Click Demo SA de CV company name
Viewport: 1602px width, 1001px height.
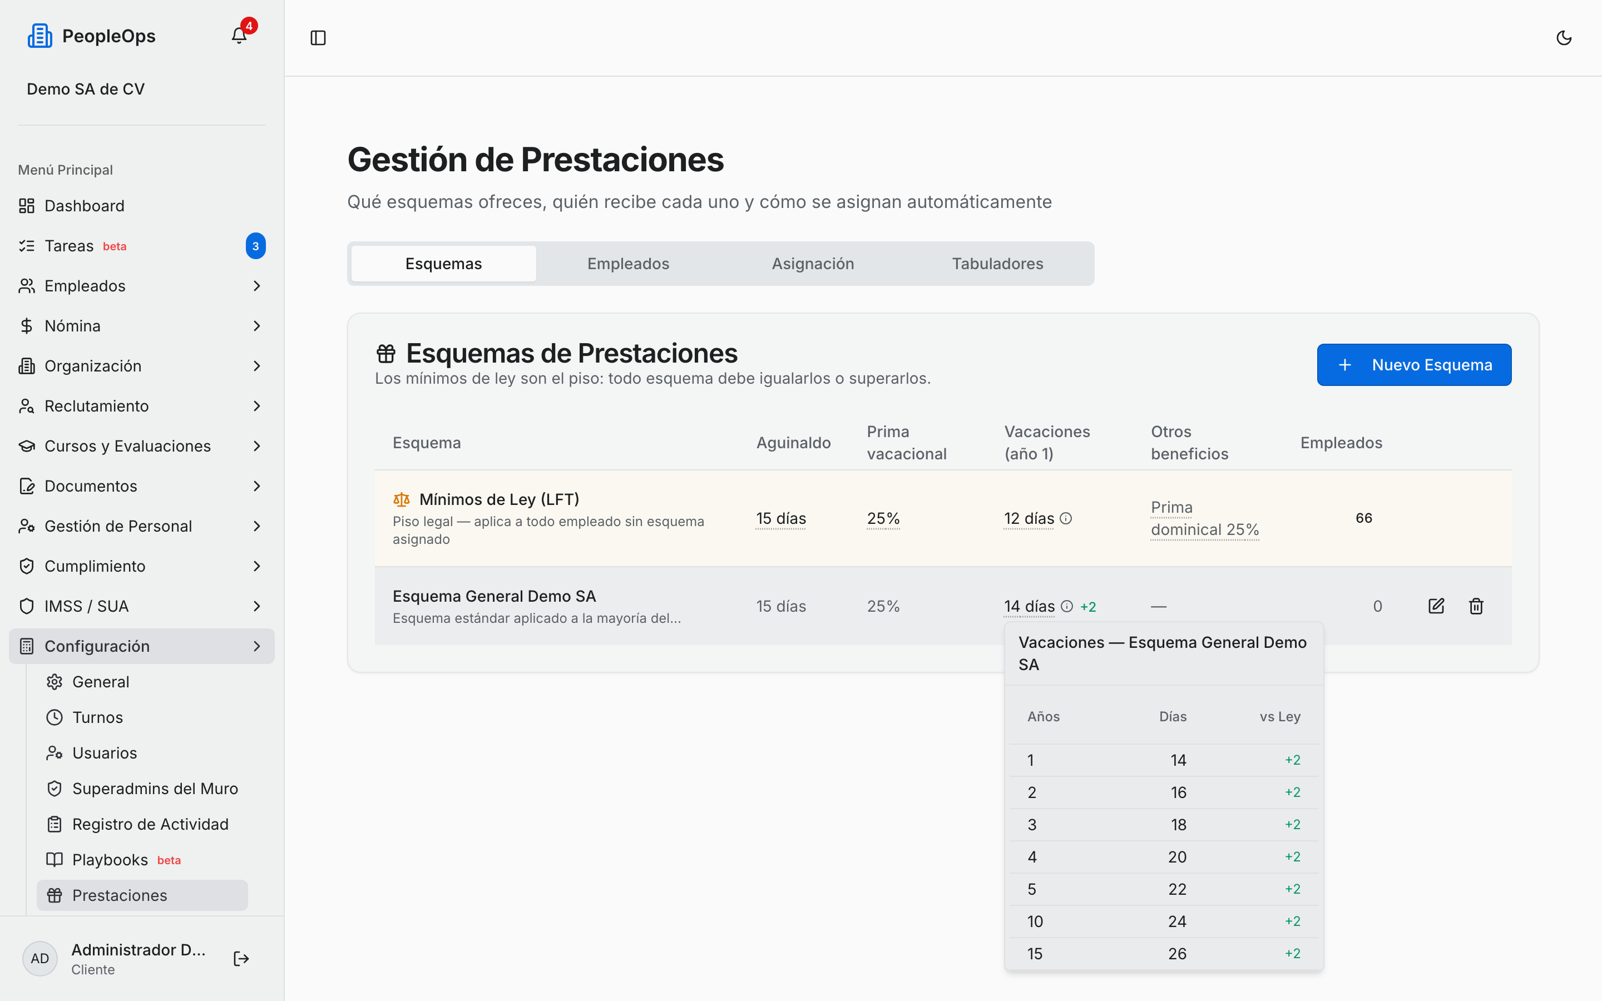click(86, 90)
